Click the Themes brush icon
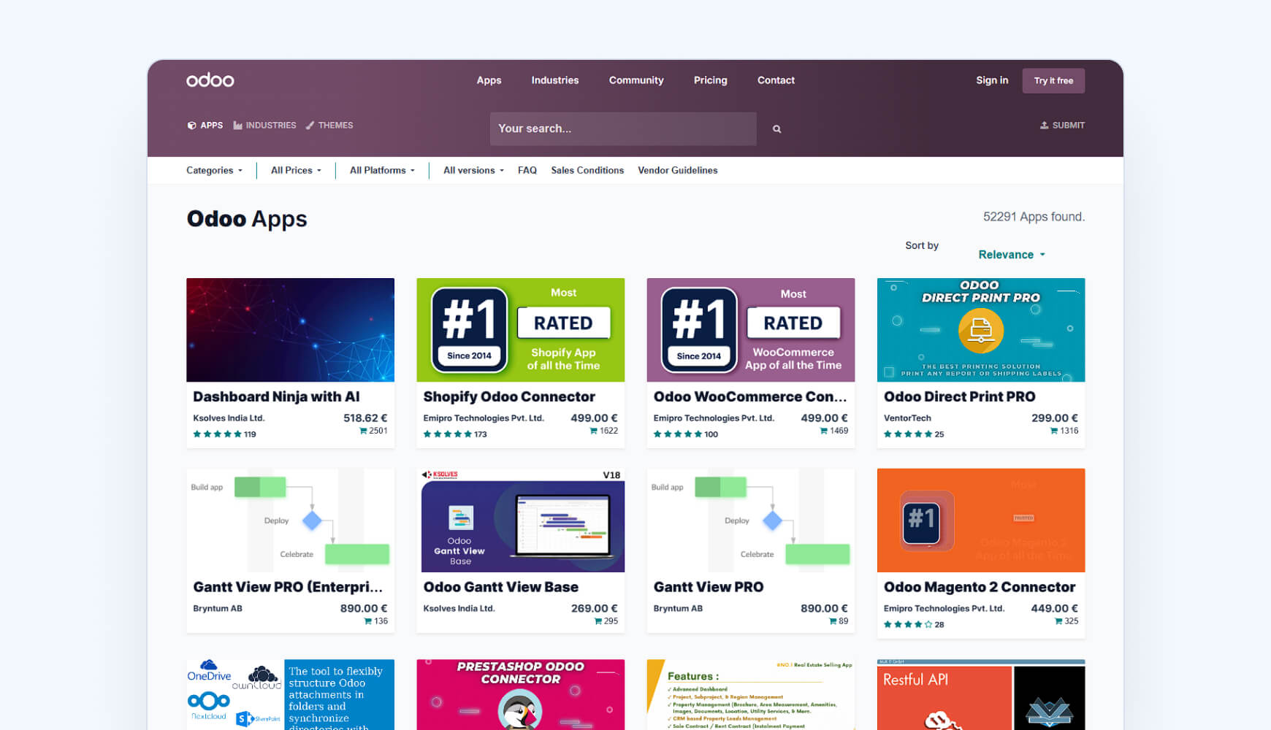 tap(310, 126)
